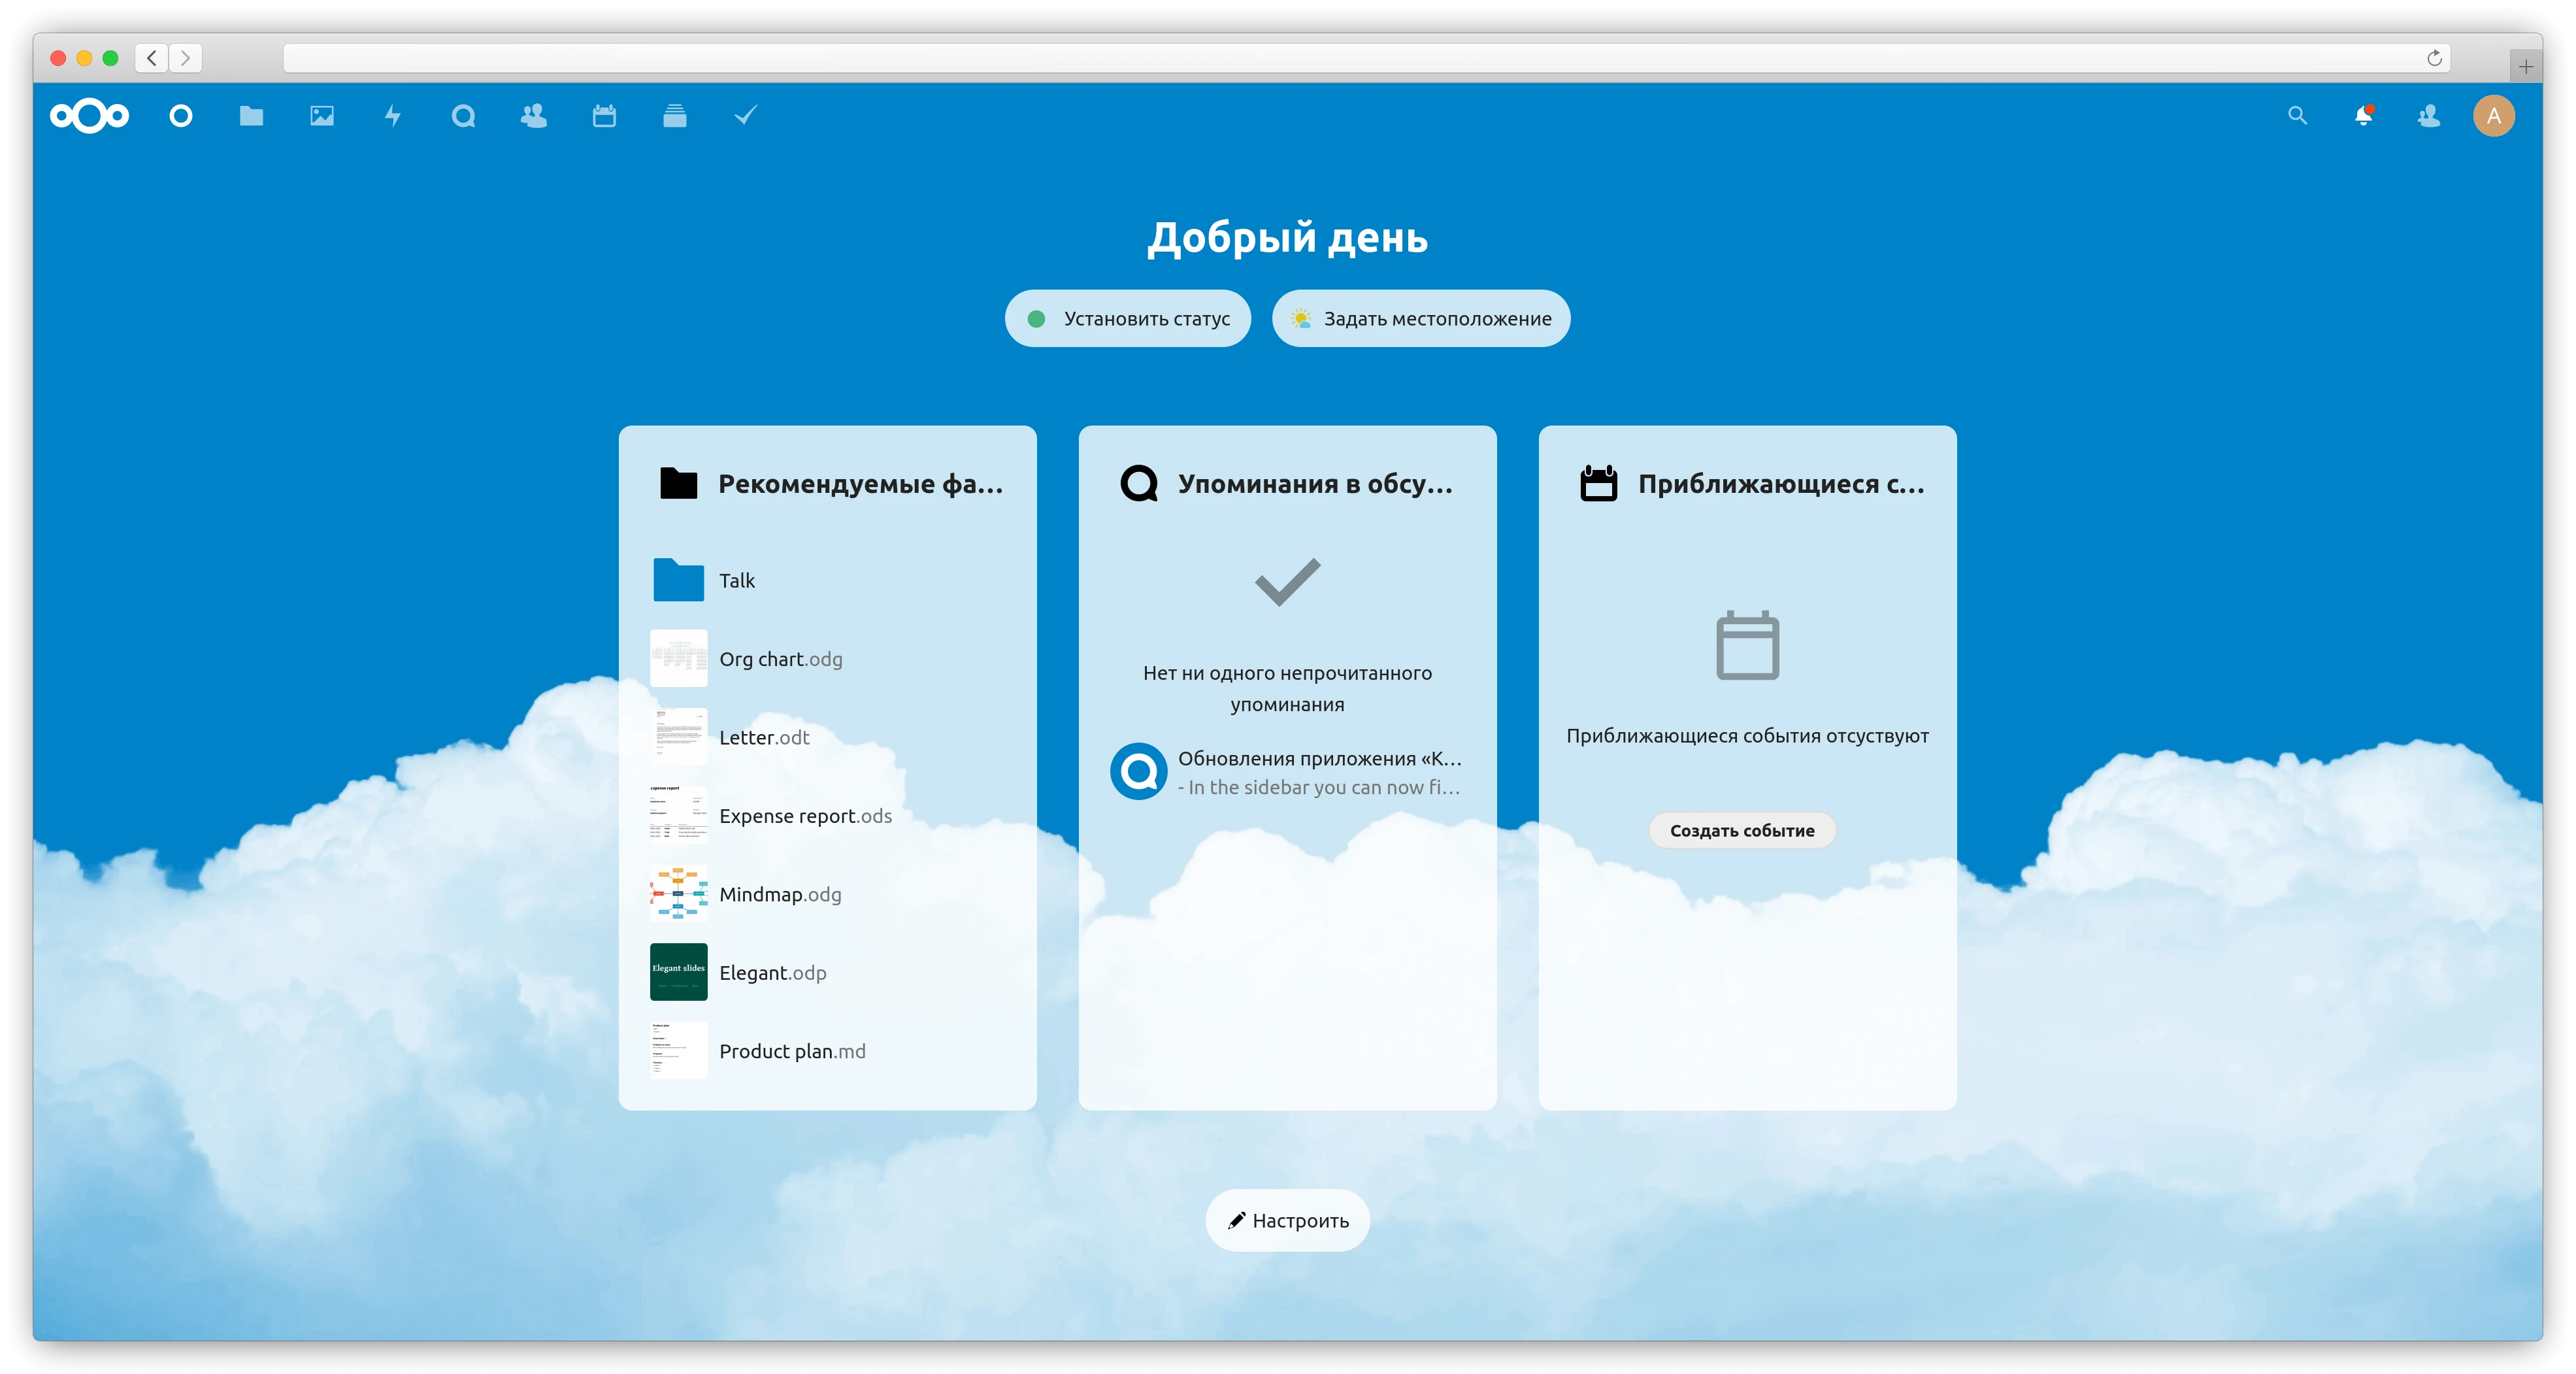Open the Tasks app (checkmark icon)
Screen dimensions: 2576x1374
[744, 116]
